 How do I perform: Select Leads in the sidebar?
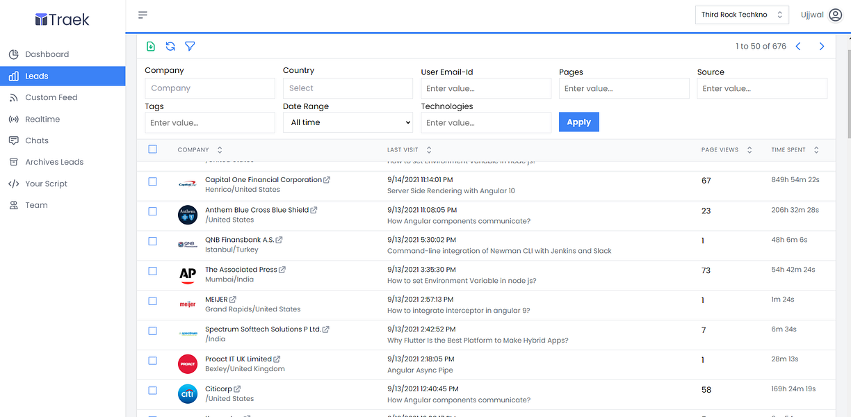(x=63, y=76)
